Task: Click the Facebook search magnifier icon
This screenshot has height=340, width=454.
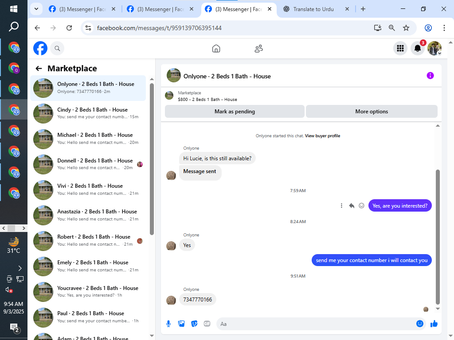Action: click(x=57, y=48)
